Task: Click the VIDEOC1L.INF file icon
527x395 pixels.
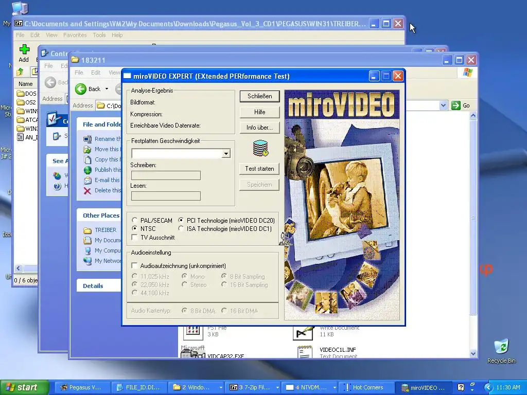Action: pyautogui.click(x=305, y=352)
